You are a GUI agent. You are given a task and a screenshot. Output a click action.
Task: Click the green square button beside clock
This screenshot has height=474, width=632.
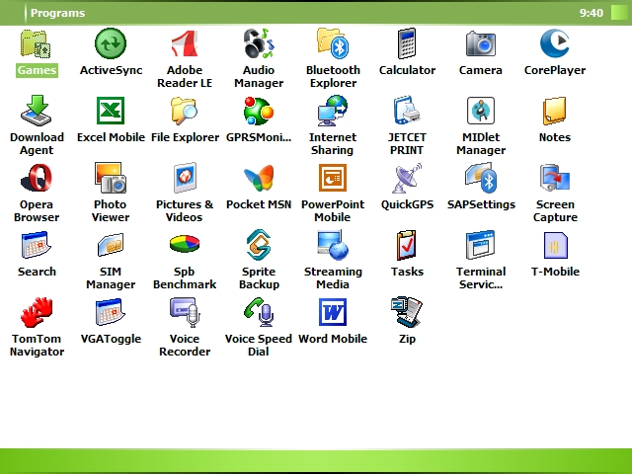[x=620, y=13]
